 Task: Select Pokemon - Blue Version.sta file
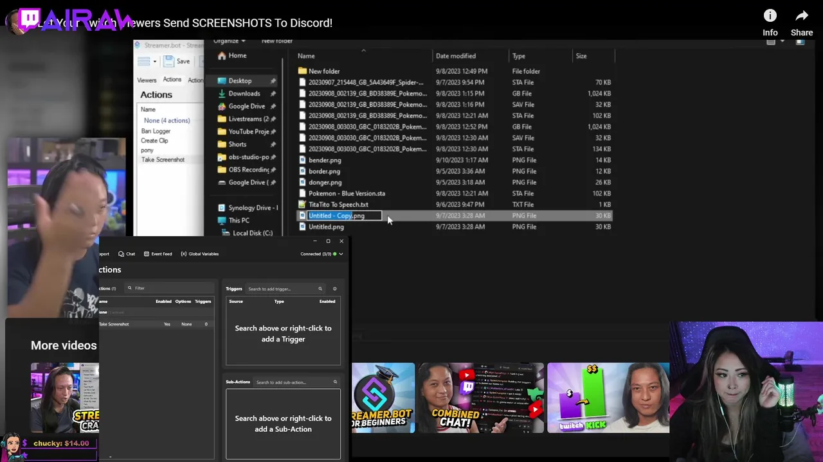pyautogui.click(x=347, y=194)
